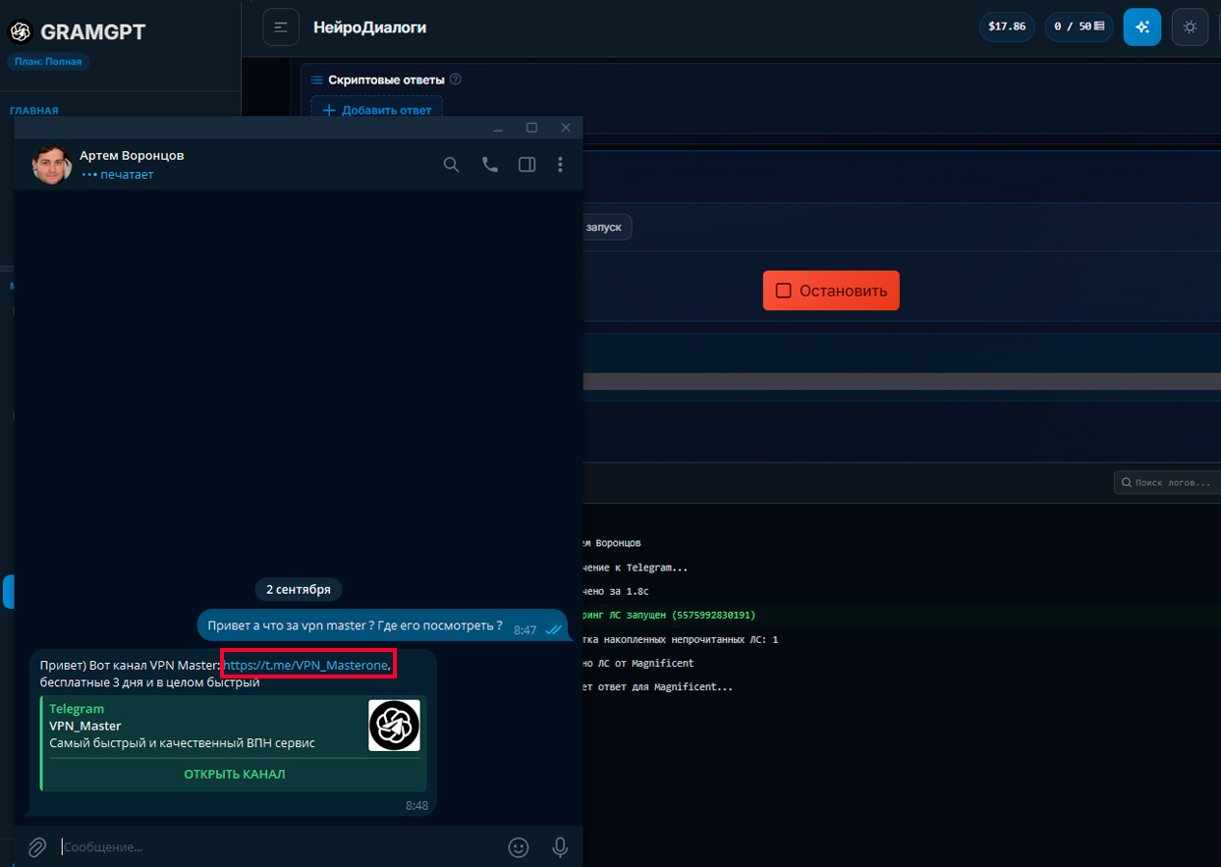Viewport: 1221px width, 867px height.
Task: Click the red Остановить button
Action: coord(831,291)
